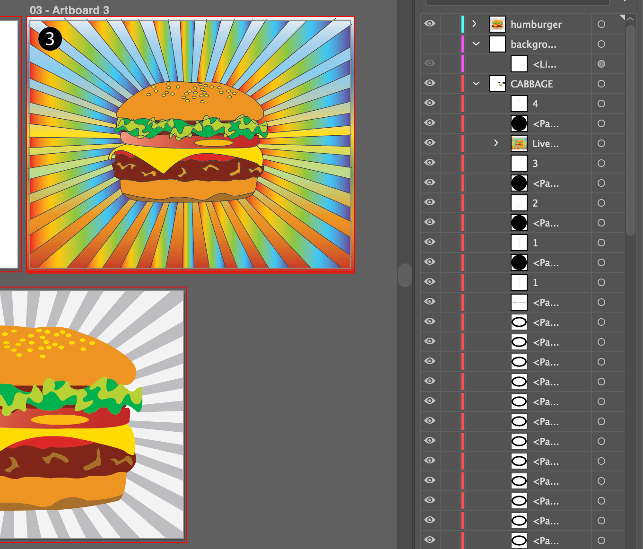Screen dimensions: 643x549
Task: Hide the CABBAGE layer with eye icon
Action: pyautogui.click(x=430, y=83)
